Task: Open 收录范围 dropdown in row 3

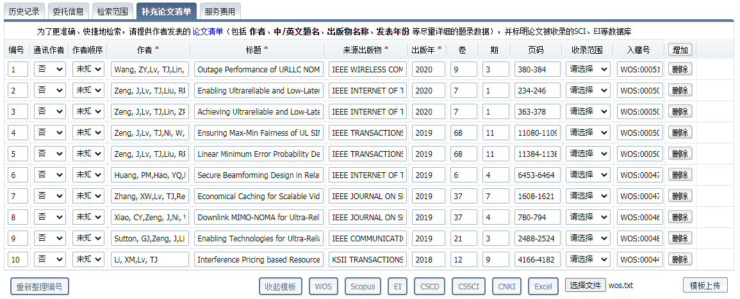Action: pyautogui.click(x=588, y=112)
